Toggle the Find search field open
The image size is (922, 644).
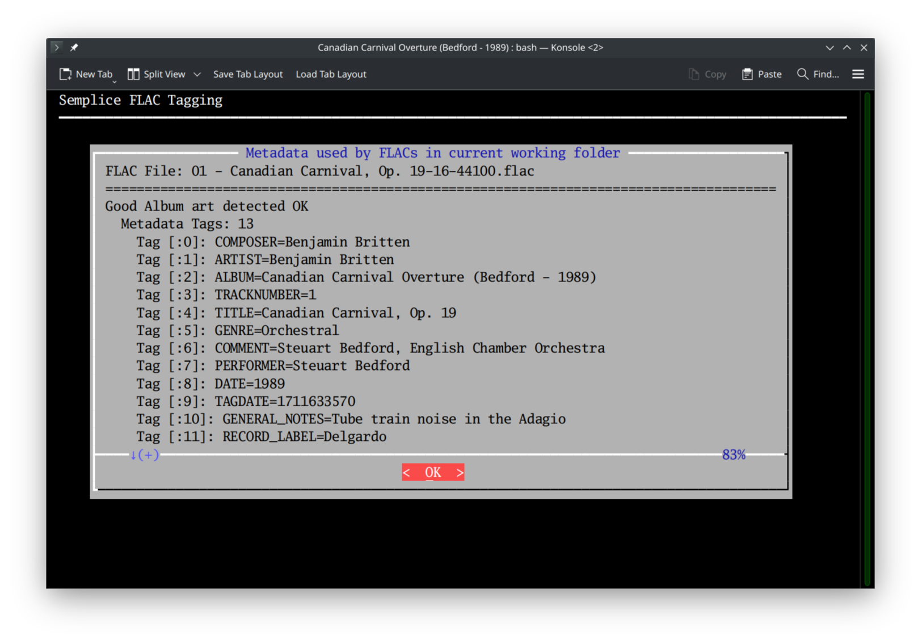pyautogui.click(x=817, y=74)
